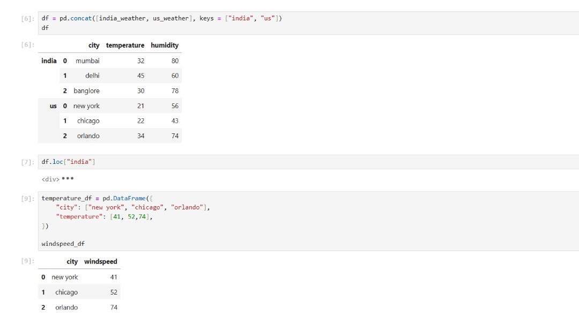
Task: Select the 'banglore' cell
Action: point(86,91)
